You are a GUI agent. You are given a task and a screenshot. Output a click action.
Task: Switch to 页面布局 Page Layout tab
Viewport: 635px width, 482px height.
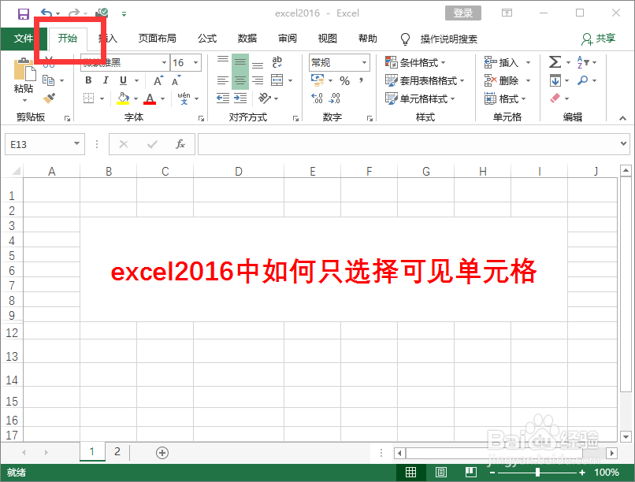(x=158, y=39)
